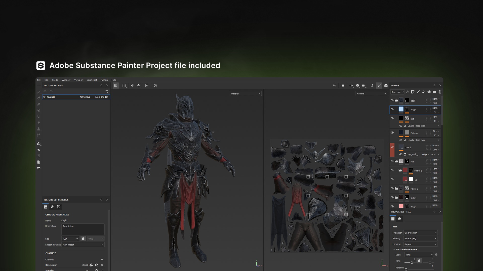Hide the Dirt layer
Viewport: 483px width, 271px height.
coord(392,118)
